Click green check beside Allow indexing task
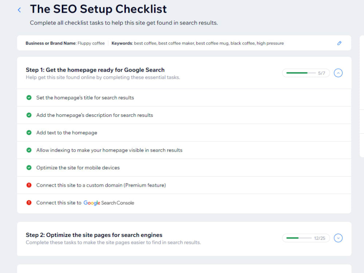This screenshot has height=273, width=364. [29, 150]
